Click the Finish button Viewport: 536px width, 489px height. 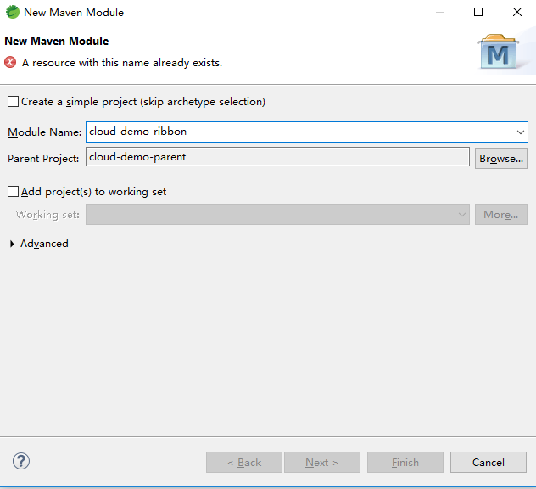click(405, 463)
